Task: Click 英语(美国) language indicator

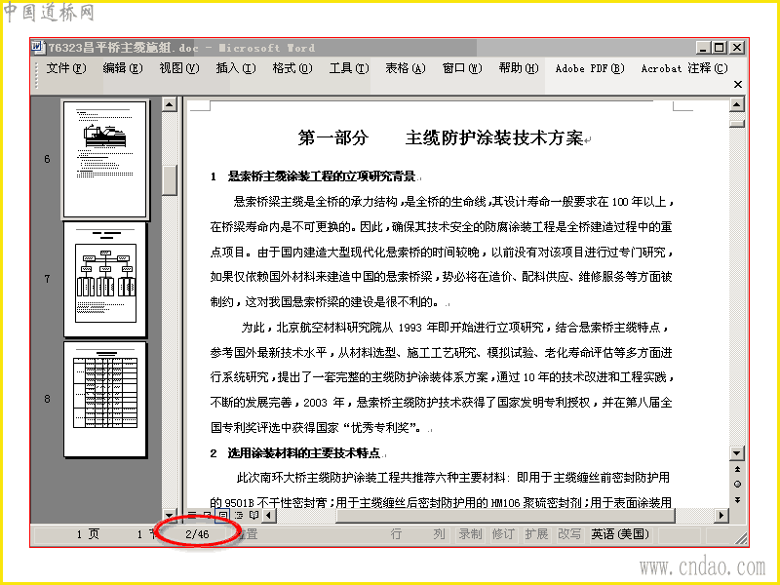Action: click(620, 534)
